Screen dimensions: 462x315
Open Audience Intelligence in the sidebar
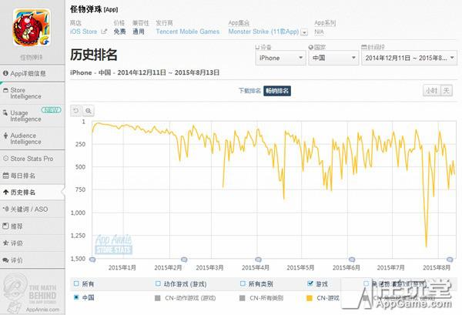coord(25,138)
